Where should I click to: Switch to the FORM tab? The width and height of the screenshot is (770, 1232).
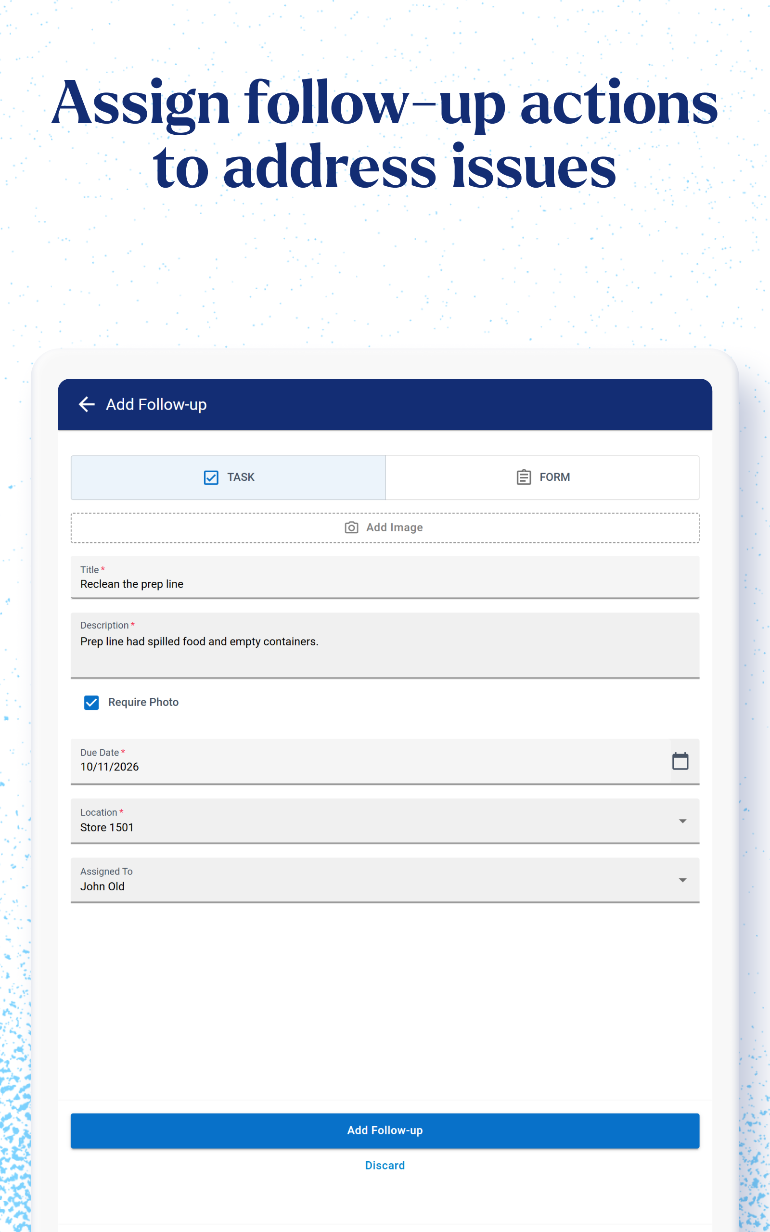[x=542, y=477]
